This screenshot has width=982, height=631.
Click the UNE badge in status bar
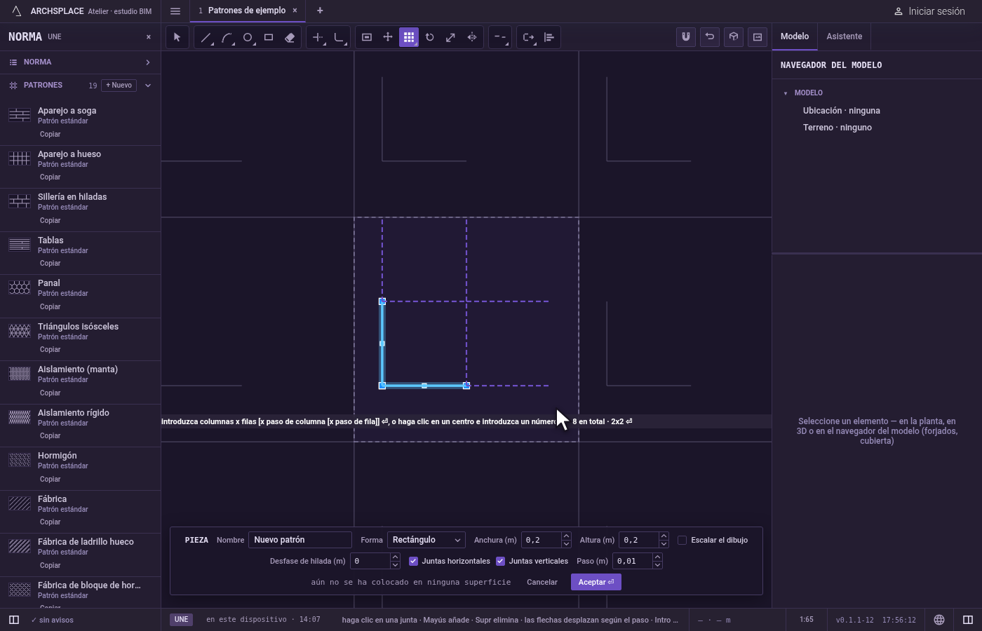point(181,620)
